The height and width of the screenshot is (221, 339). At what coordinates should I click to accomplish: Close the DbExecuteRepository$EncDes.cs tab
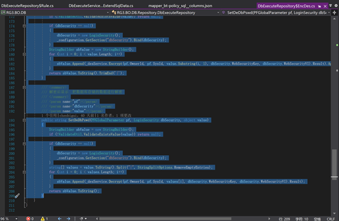pos(325,6)
